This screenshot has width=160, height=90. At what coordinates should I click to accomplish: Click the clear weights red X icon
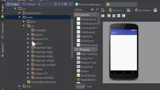point(114,16)
